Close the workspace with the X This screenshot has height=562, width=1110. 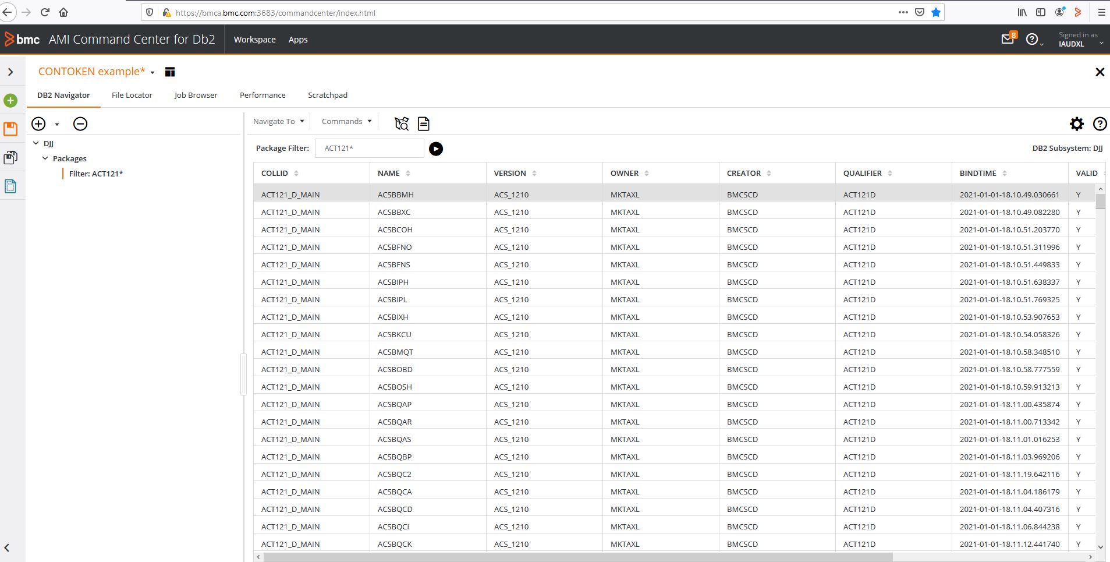pos(1100,72)
